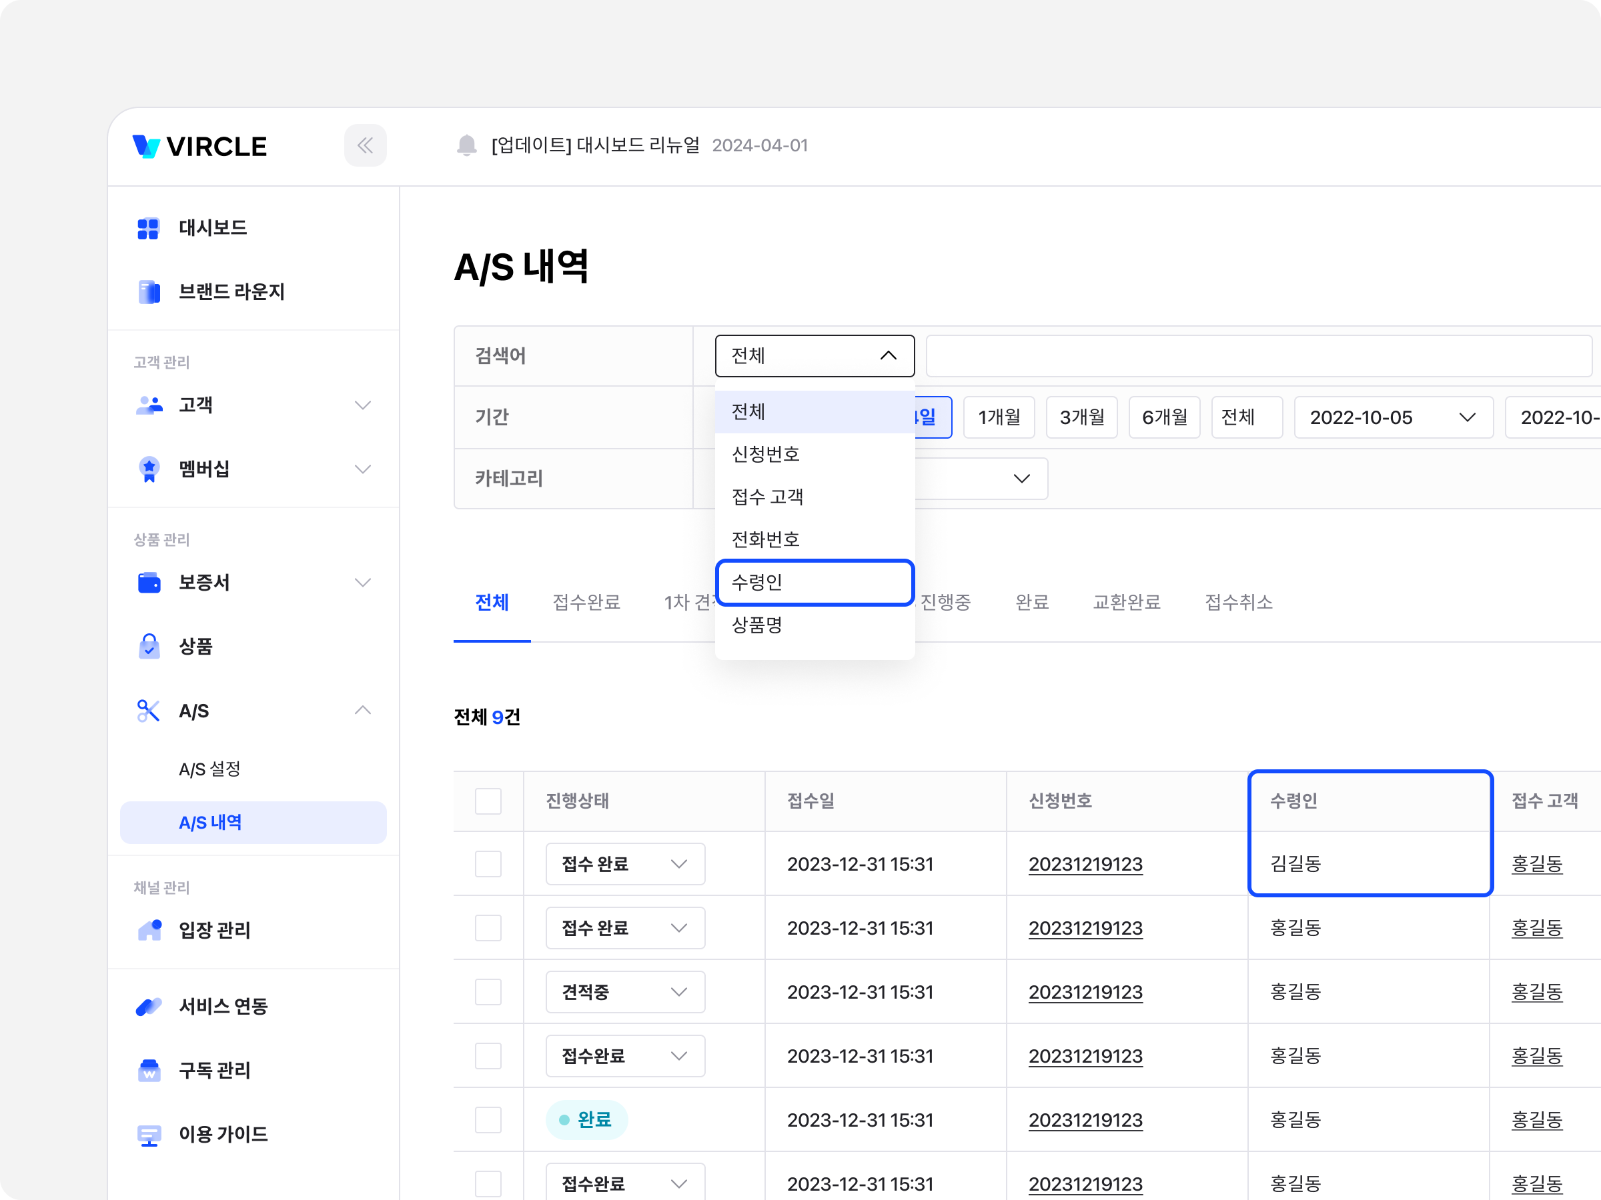Expand the 멤버십 sidebar chevron
Screen dimensions: 1601x1200
pyautogui.click(x=363, y=469)
